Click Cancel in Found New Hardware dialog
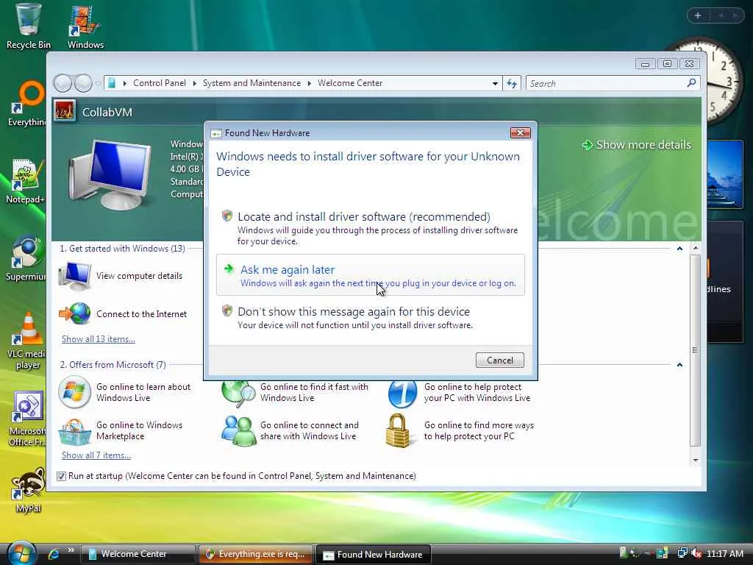 pos(499,360)
